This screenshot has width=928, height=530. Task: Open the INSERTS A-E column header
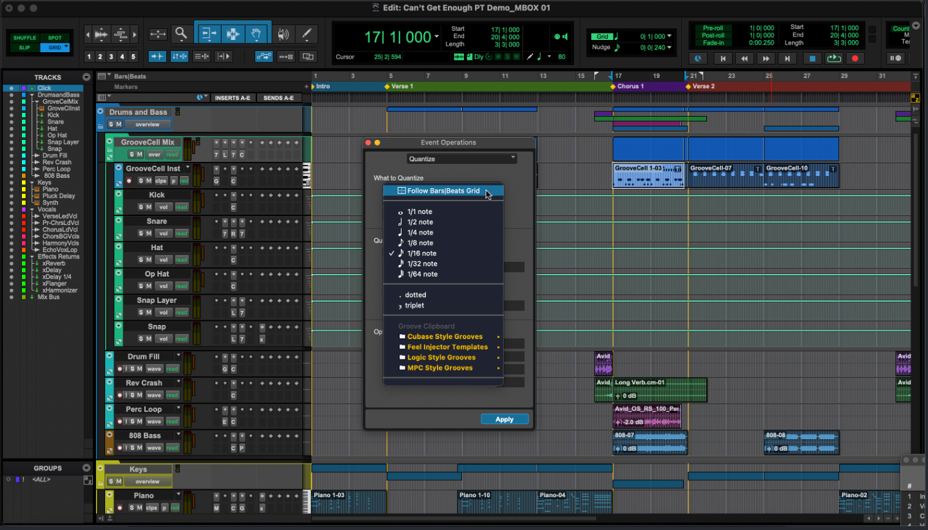(x=233, y=98)
